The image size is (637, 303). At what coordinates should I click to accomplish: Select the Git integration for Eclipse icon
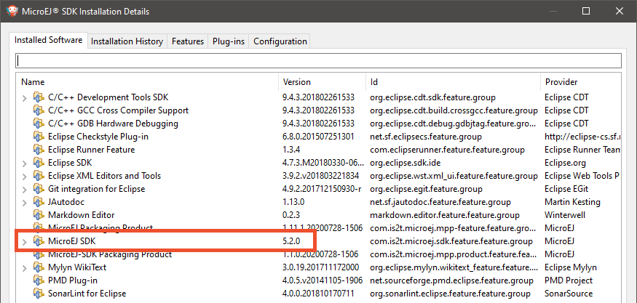point(39,189)
